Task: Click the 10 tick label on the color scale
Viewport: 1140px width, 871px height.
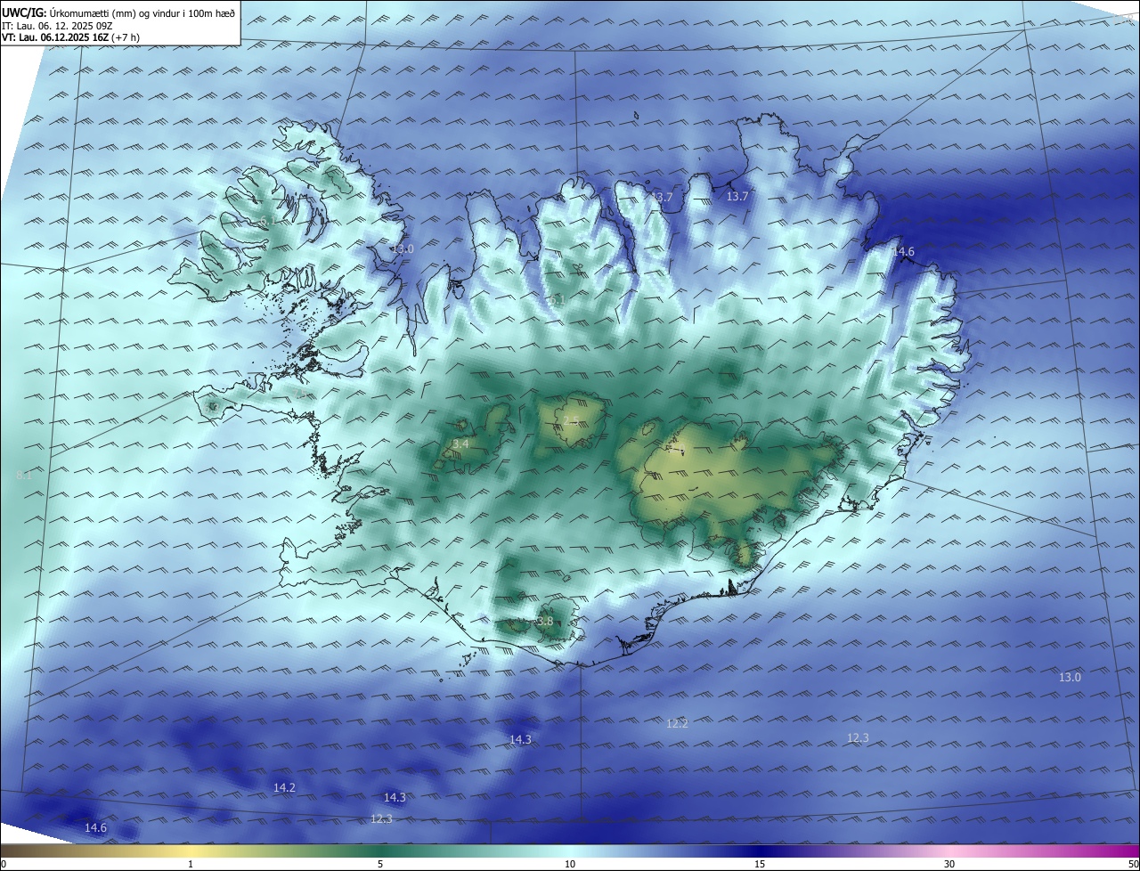Action: (x=570, y=864)
